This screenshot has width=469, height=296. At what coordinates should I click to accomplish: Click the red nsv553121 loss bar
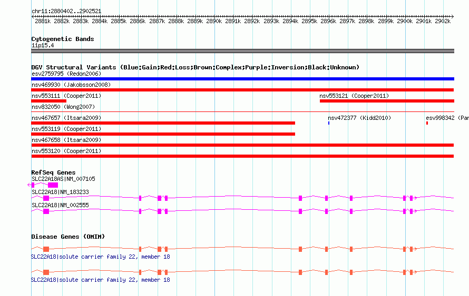pyautogui.click(x=387, y=101)
